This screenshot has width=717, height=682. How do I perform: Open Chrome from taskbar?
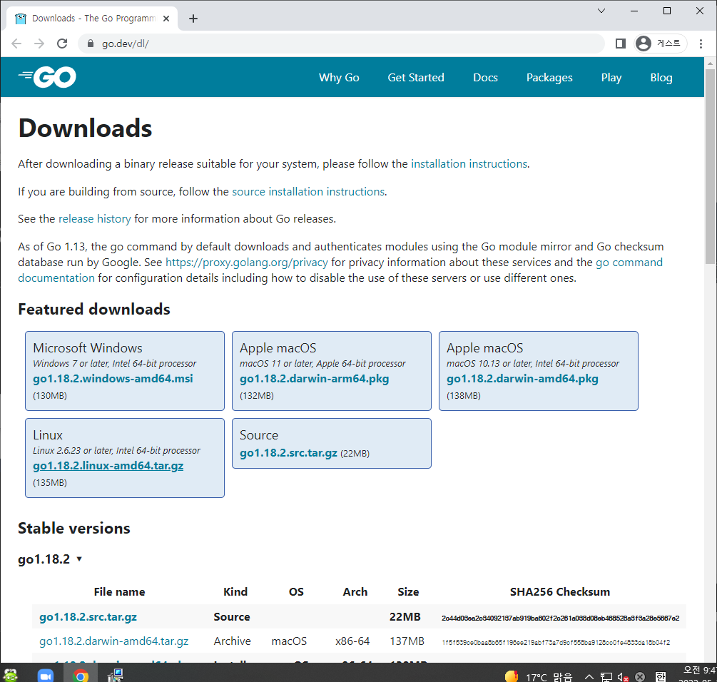[x=81, y=675]
